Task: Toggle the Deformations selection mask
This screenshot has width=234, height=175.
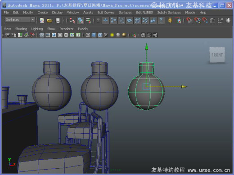Action: coord(137,20)
